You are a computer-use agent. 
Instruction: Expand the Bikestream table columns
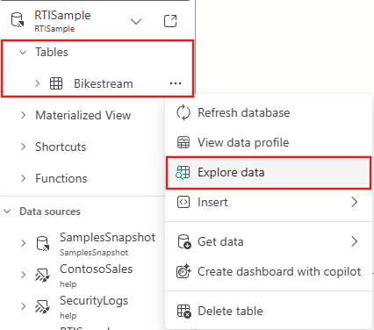(x=37, y=83)
